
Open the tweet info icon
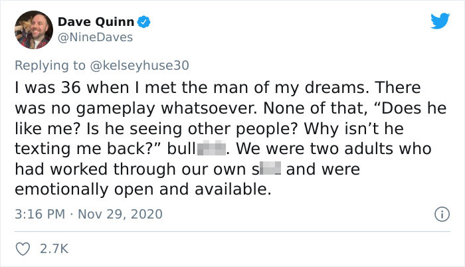click(x=438, y=215)
